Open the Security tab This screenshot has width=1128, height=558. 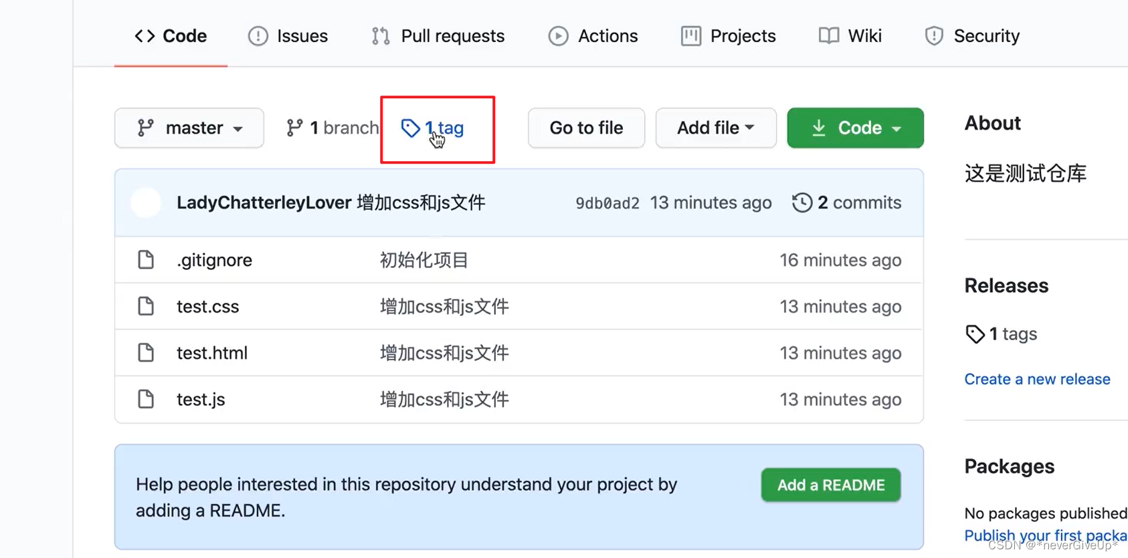click(971, 35)
